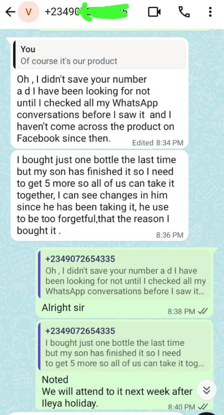Open the three-dot more options menu

(x=210, y=12)
